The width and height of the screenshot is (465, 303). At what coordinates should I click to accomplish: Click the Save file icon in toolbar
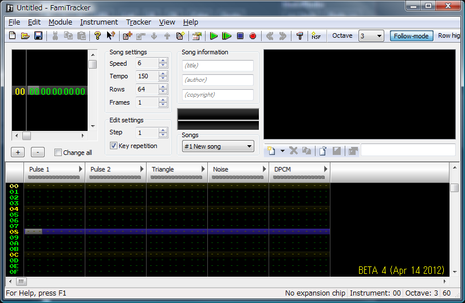pos(38,36)
